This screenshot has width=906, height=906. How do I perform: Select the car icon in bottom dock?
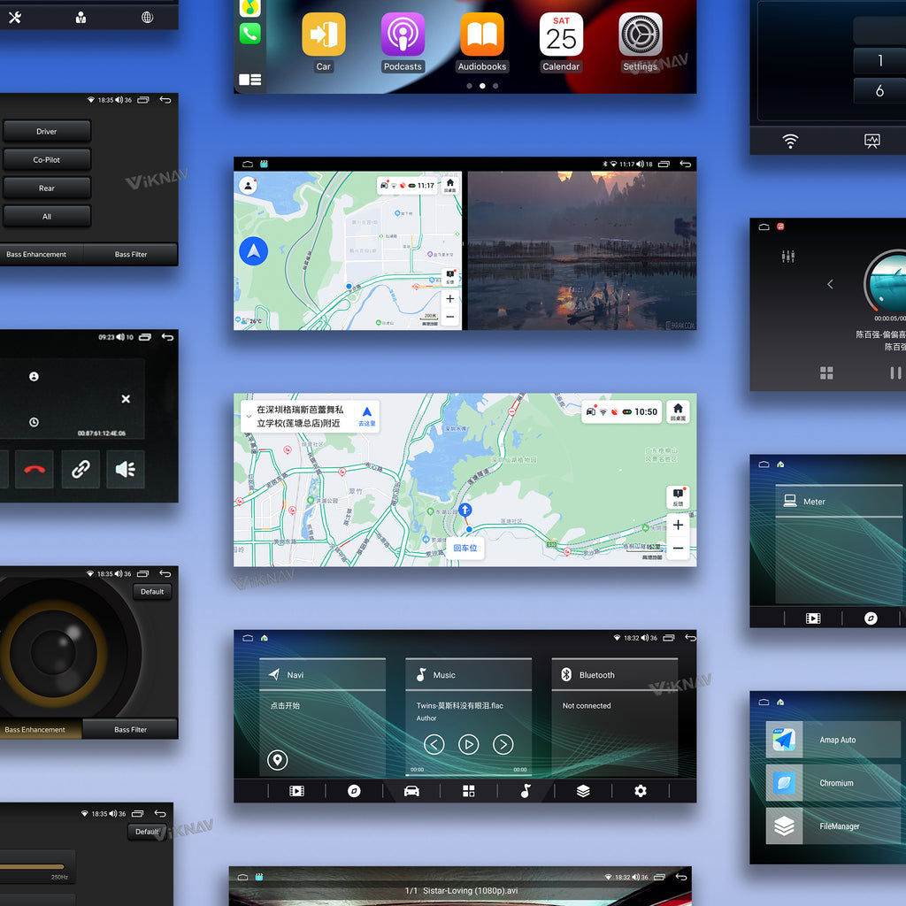click(411, 791)
